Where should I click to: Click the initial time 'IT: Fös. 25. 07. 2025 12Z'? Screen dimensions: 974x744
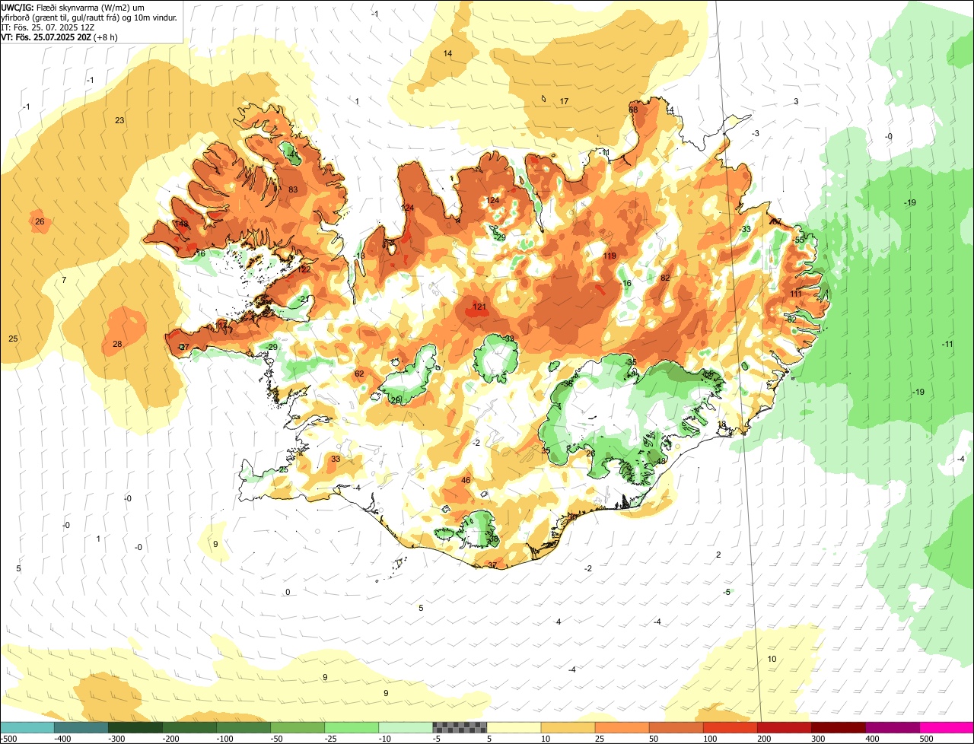[x=47, y=27]
